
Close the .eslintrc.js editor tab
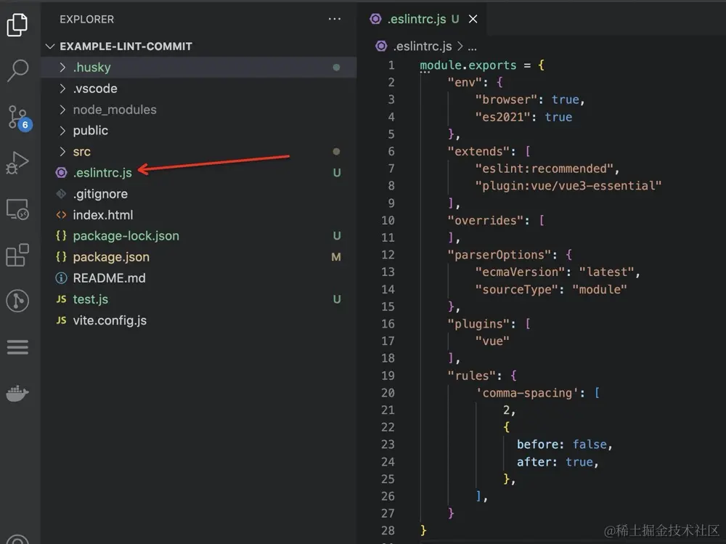point(473,19)
